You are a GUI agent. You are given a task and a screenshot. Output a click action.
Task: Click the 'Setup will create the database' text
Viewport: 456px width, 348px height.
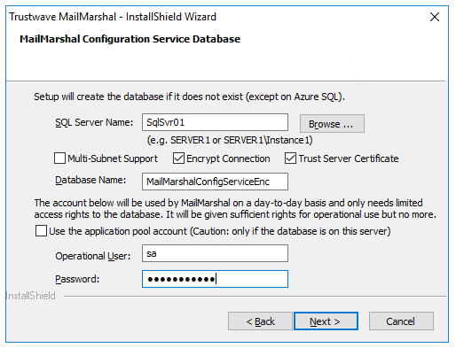point(189,97)
